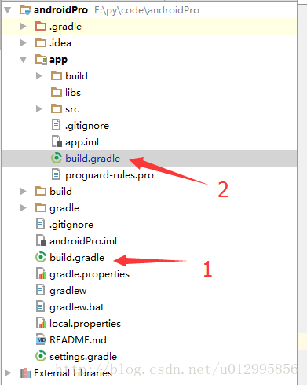This screenshot has width=307, height=385.
Task: Click the .idea folder icon
Action: pyautogui.click(x=41, y=42)
